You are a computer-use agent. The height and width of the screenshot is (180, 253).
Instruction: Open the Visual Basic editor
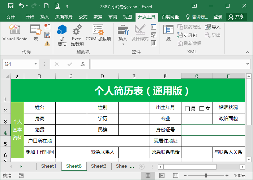(15, 33)
